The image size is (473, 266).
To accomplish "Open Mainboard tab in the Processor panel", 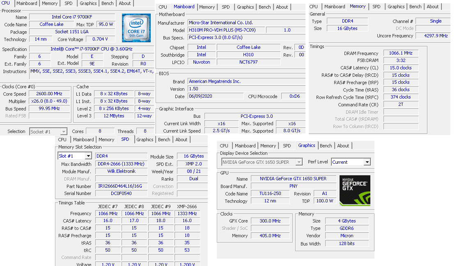I will (27, 3).
